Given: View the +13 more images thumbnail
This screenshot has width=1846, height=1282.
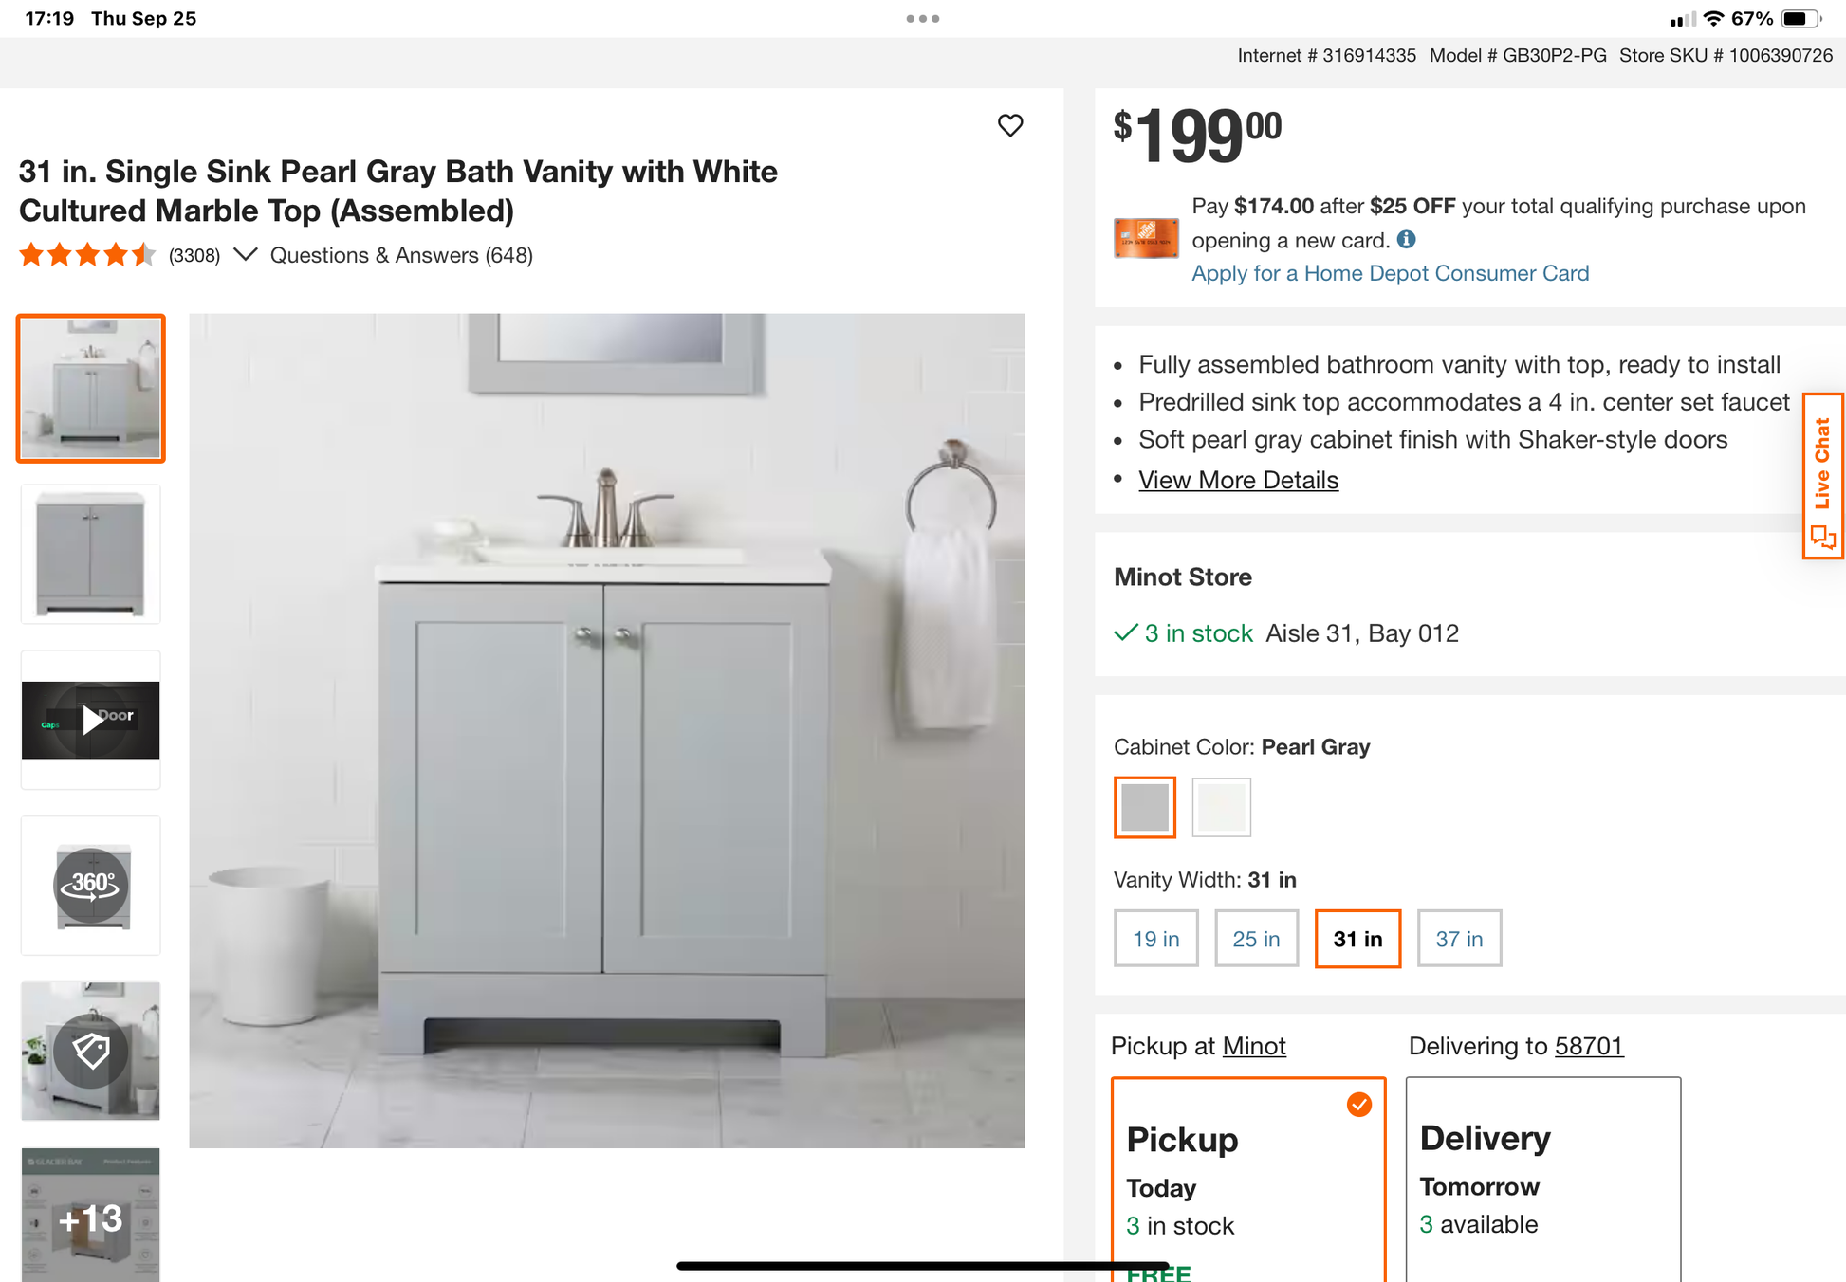Looking at the screenshot, I should tap(91, 1215).
